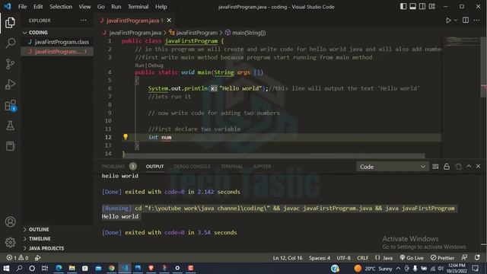Click errors and warnings status item

point(18,258)
